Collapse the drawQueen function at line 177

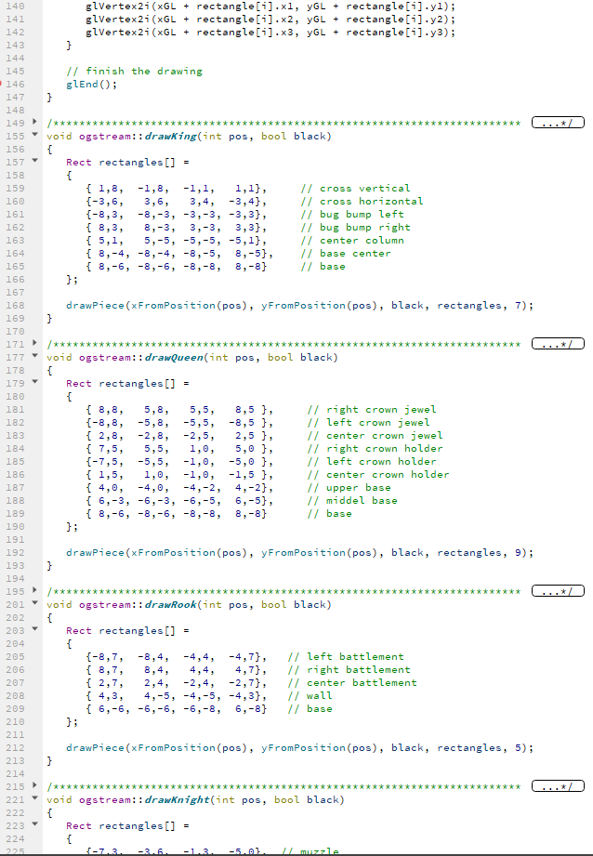(35, 356)
